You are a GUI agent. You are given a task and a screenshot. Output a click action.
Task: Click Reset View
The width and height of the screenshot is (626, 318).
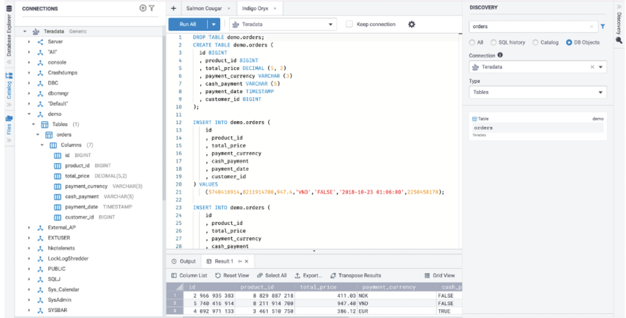click(x=232, y=275)
